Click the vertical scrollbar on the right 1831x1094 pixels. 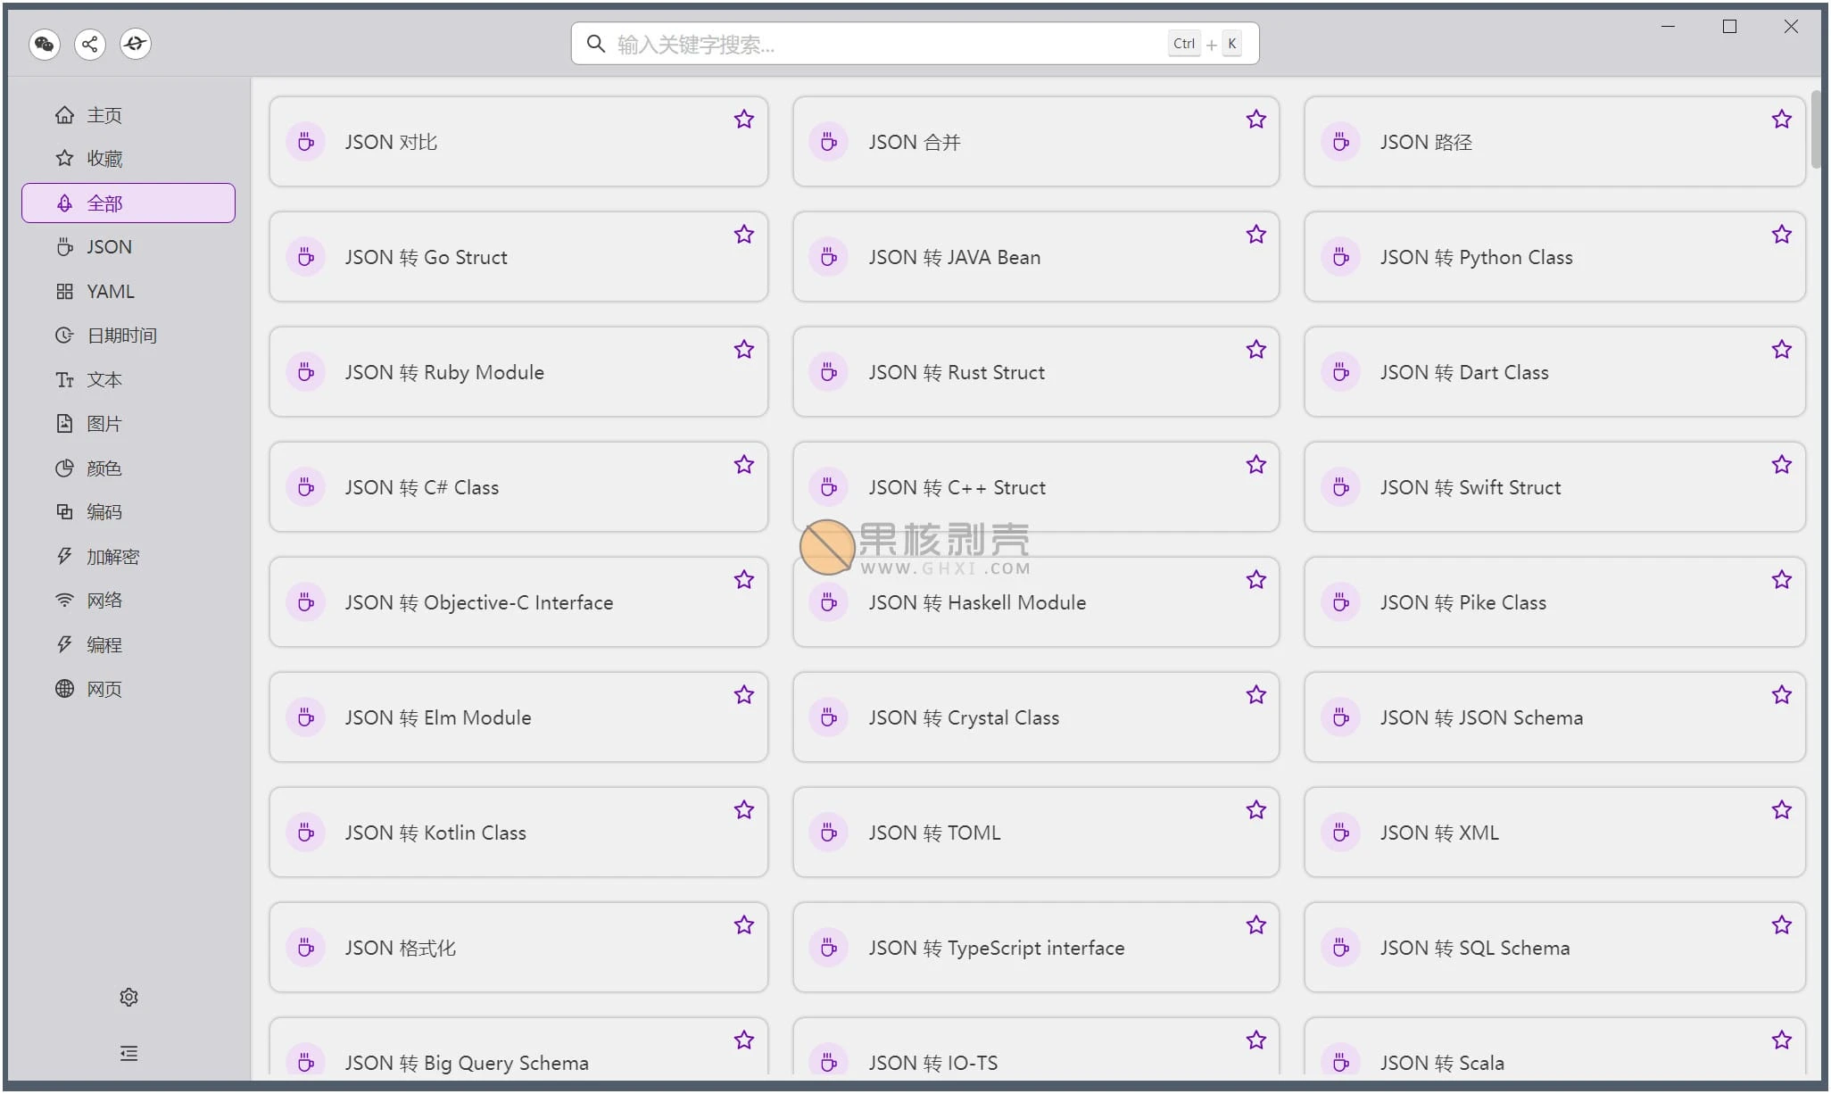(1815, 130)
